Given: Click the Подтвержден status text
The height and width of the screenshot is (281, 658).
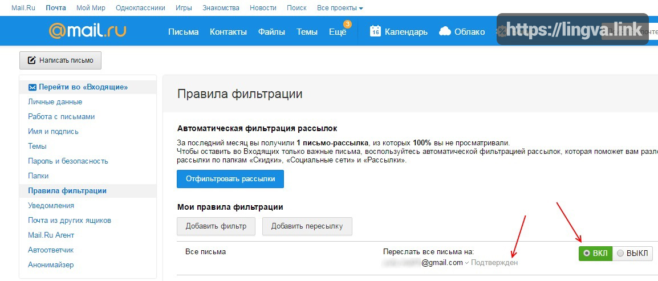Looking at the screenshot, I should coord(494,263).
